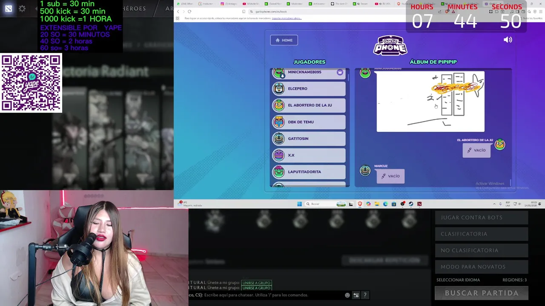Open the REGIONES: 3 selector

pos(514,280)
